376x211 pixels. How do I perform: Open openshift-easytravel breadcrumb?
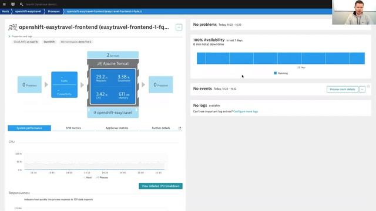point(28,11)
